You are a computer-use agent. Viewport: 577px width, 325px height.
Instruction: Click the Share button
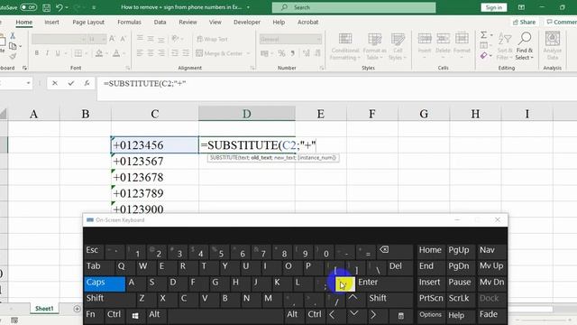pyautogui.click(x=525, y=22)
